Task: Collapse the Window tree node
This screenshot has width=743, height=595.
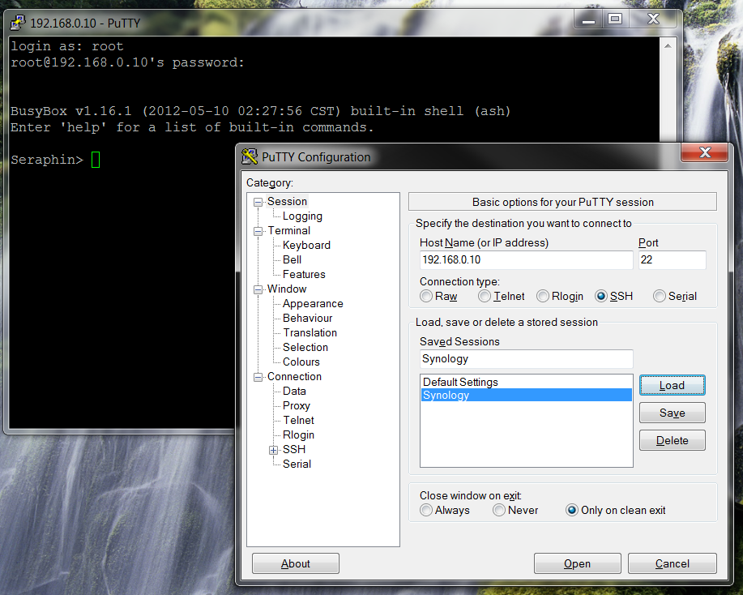Action: point(258,289)
